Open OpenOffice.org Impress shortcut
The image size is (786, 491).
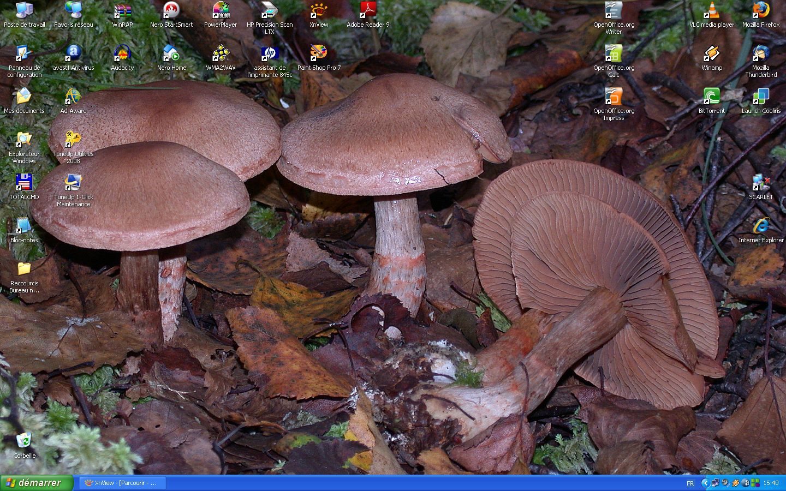pyautogui.click(x=614, y=104)
